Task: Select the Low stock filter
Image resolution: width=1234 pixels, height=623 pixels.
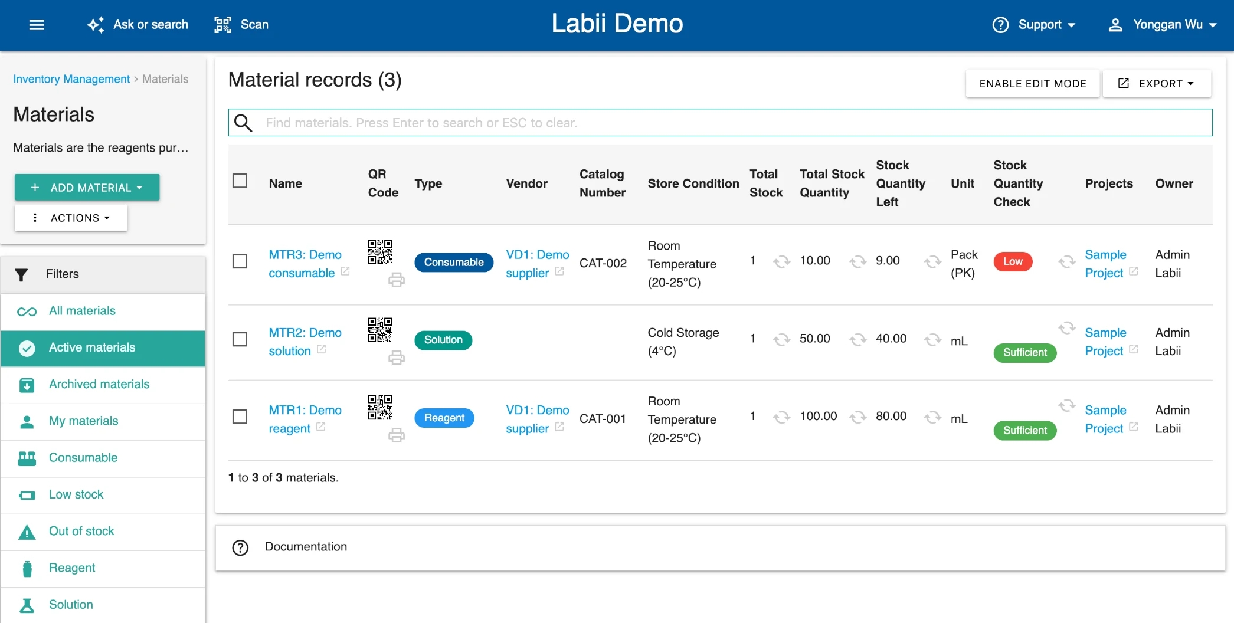Action: 76,494
